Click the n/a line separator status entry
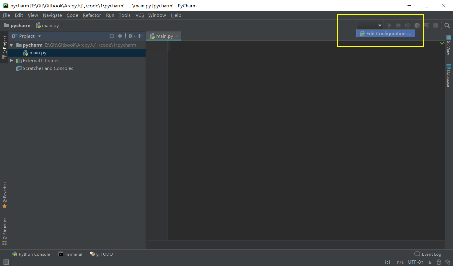Viewport: 453px width, 266px height. 400,262
